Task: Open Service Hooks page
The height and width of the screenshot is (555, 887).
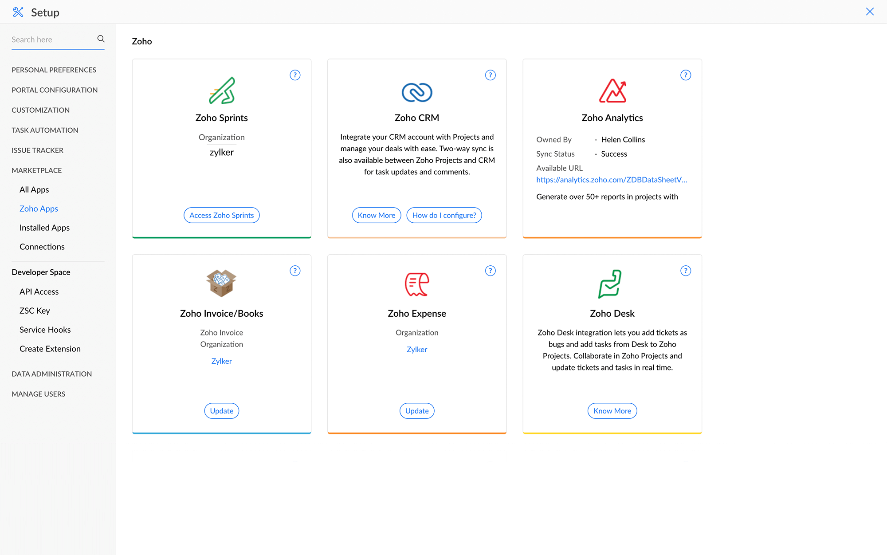Action: pyautogui.click(x=45, y=330)
